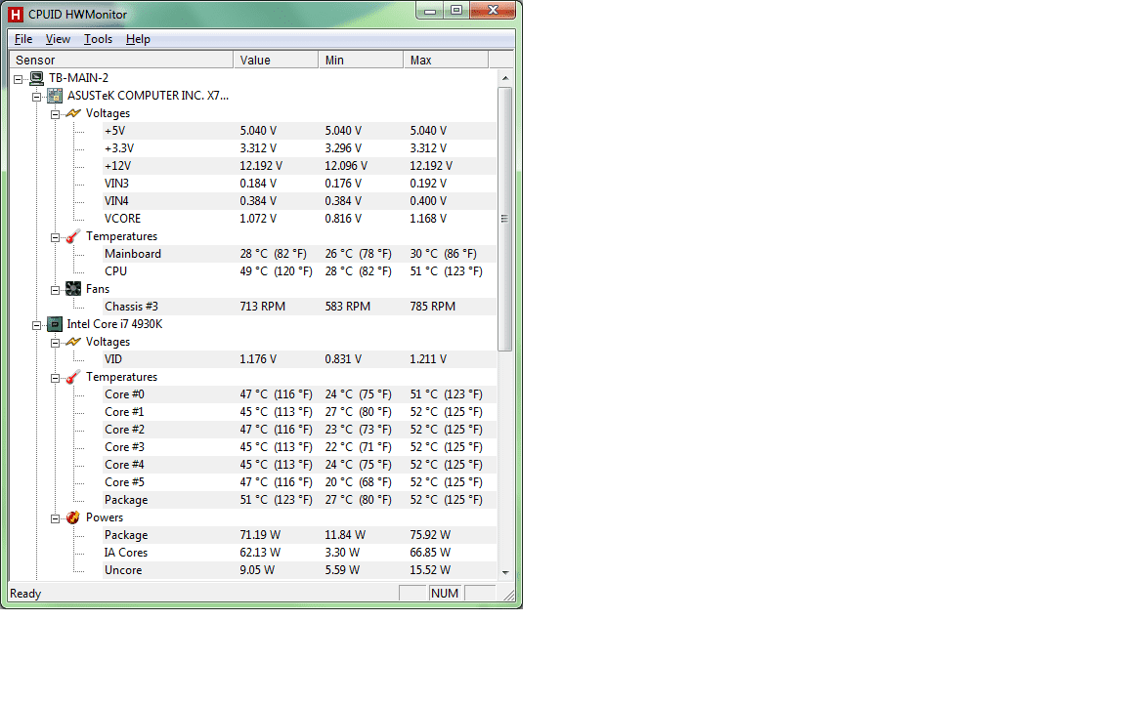The height and width of the screenshot is (703, 1126).
Task: Click the 1.168 V VCORE max value
Action: [x=428, y=219]
